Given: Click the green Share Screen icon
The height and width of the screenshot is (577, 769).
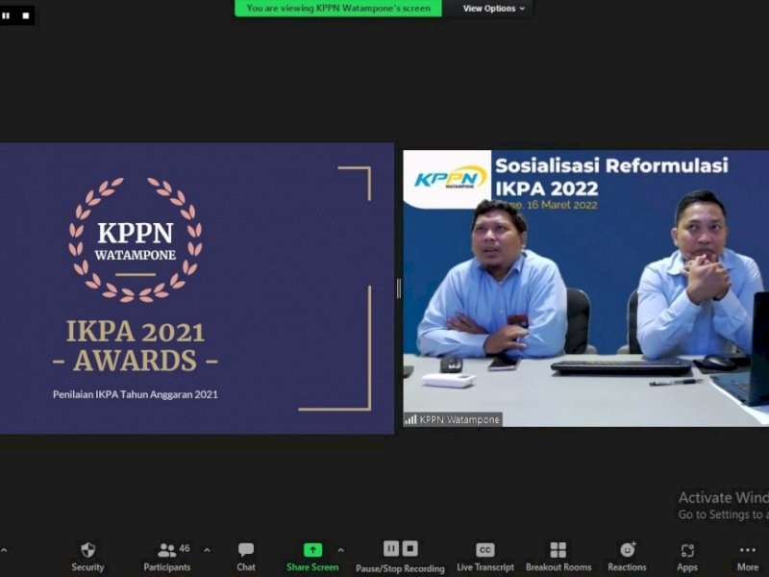Looking at the screenshot, I should coord(312,550).
